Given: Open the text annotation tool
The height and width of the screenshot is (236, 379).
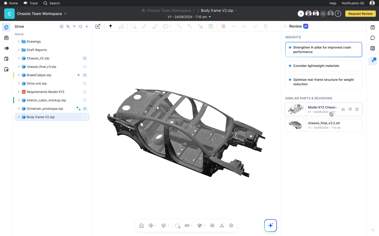Looking at the screenshot, I should 211,26.
